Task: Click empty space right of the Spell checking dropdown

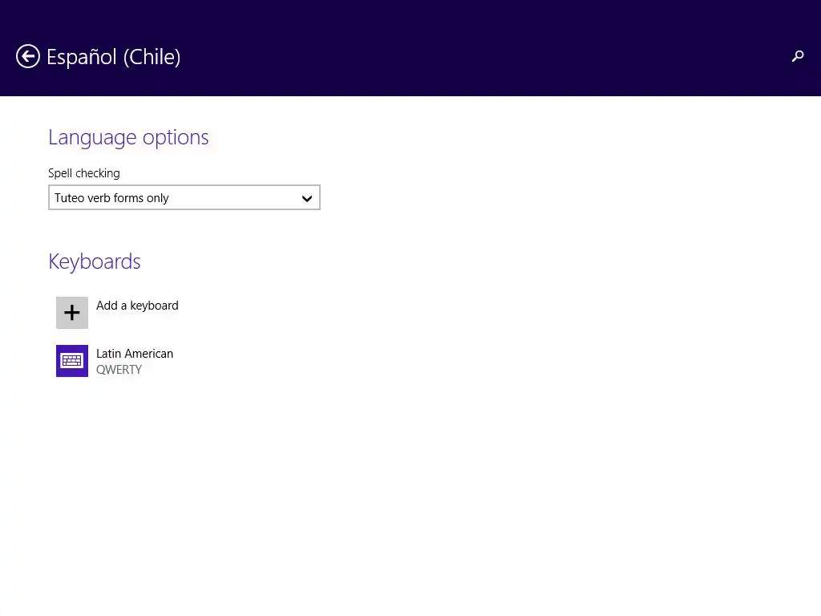Action: tap(521, 198)
